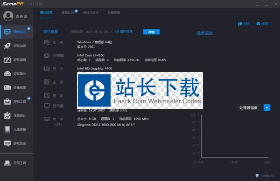The width and height of the screenshot is (280, 181).
Task: Select the hardware monitoring monitor icon in sidebar
Action: pyautogui.click(x=7, y=32)
